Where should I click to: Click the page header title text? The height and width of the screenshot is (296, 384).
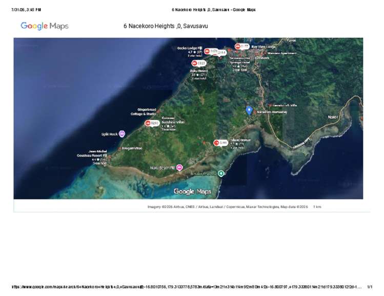click(x=214, y=10)
